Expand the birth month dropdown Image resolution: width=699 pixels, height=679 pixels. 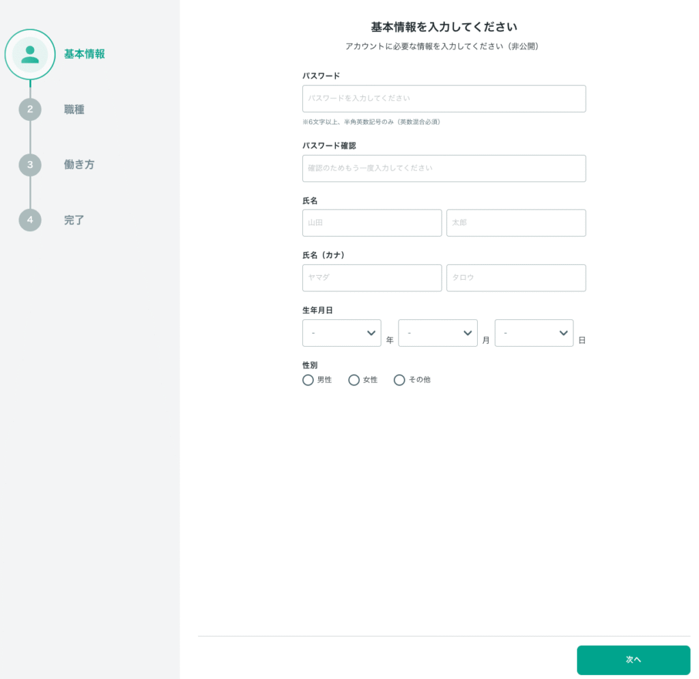point(438,333)
